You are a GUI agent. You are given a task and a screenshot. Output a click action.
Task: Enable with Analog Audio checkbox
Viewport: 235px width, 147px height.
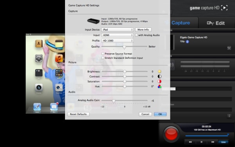pyautogui.click(x=136, y=35)
